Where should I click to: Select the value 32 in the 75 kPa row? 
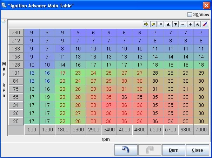tap(109, 89)
